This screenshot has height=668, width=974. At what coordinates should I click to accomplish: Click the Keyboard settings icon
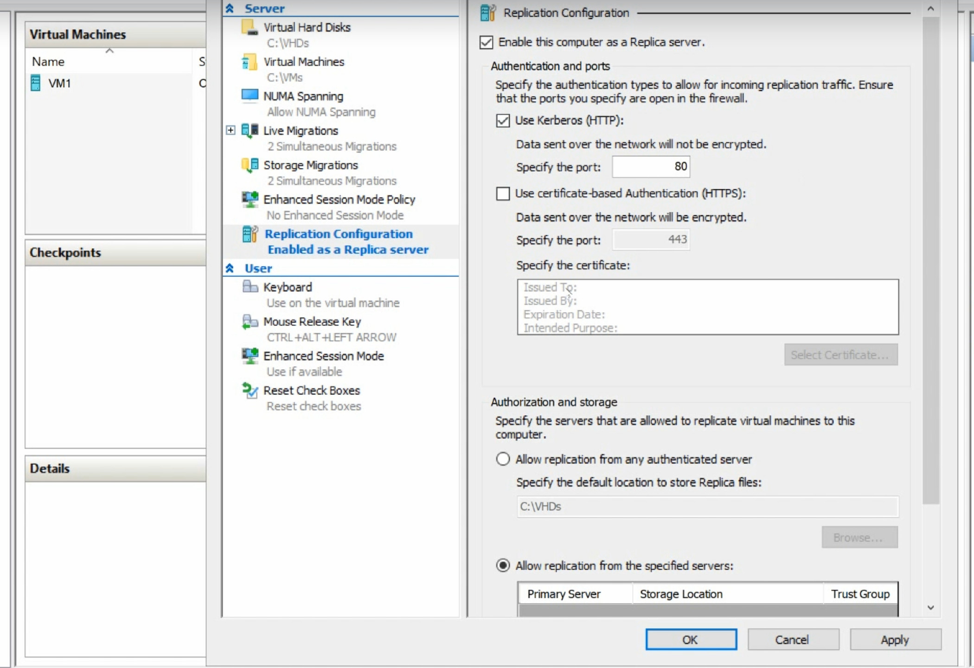[x=250, y=287]
